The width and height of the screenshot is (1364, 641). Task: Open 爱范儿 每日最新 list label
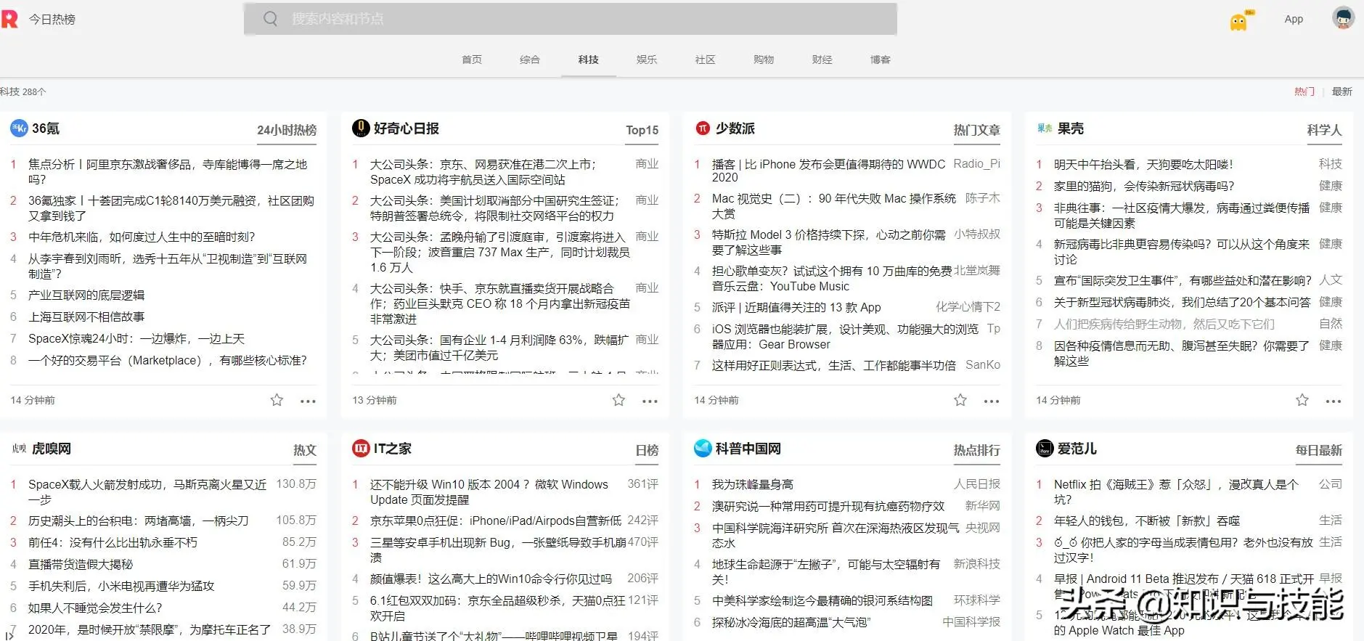[1319, 450]
